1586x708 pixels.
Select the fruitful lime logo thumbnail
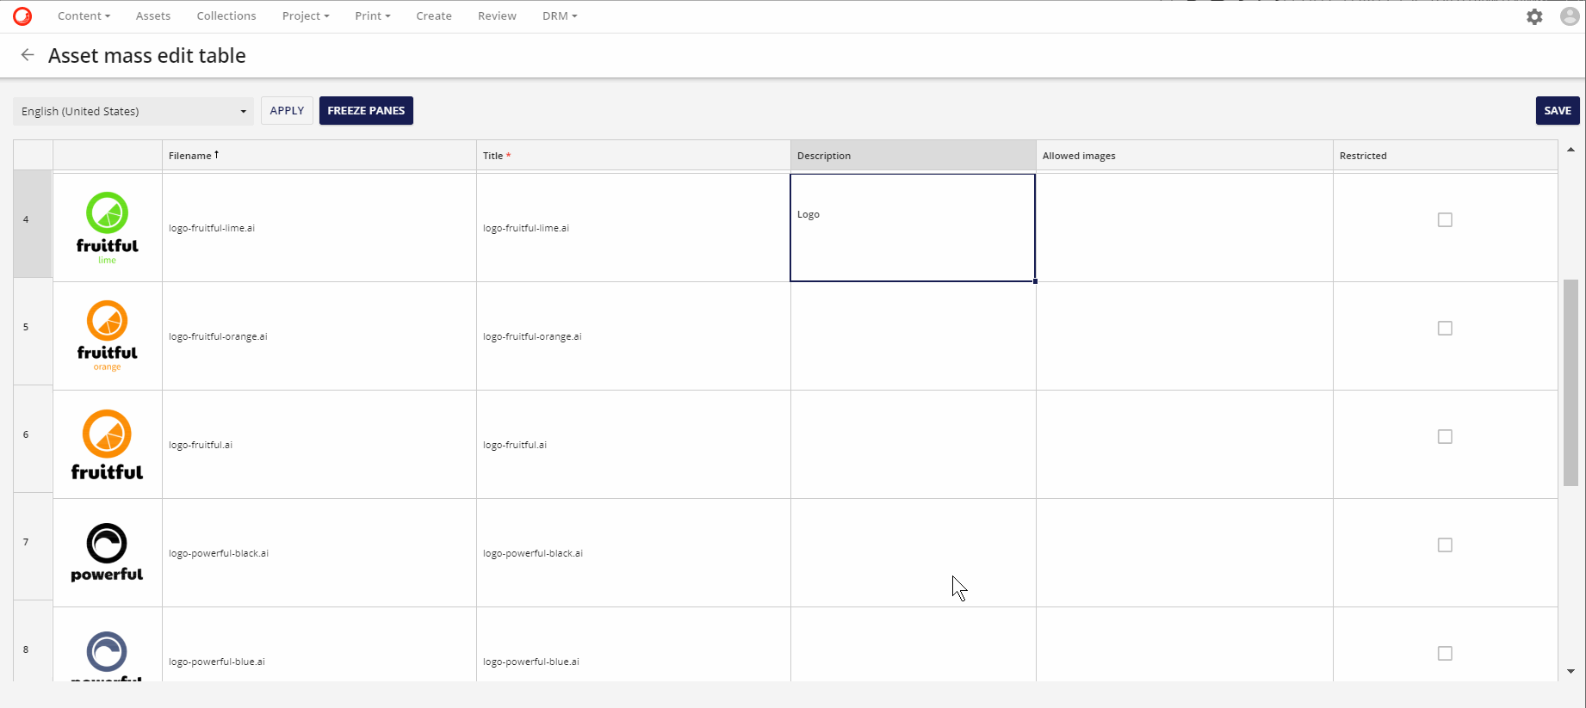[108, 228]
